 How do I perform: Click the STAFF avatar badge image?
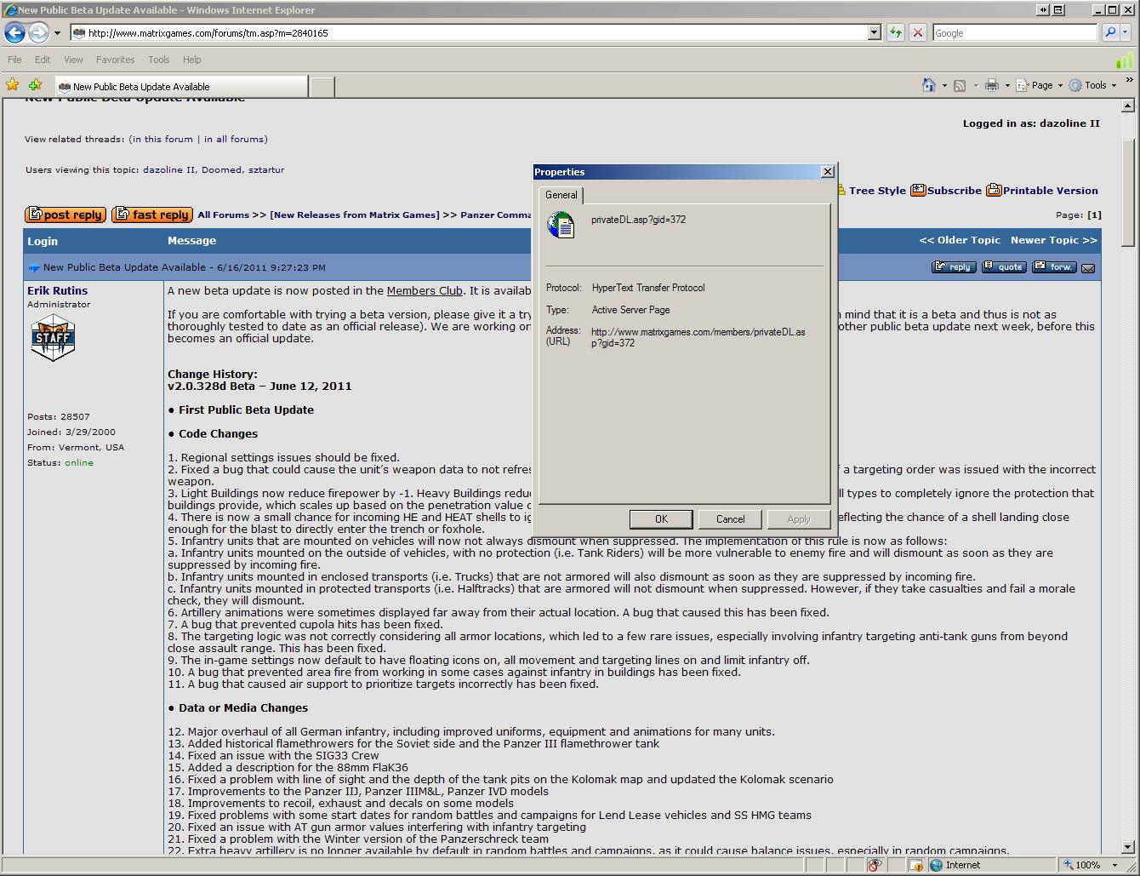[x=53, y=337]
